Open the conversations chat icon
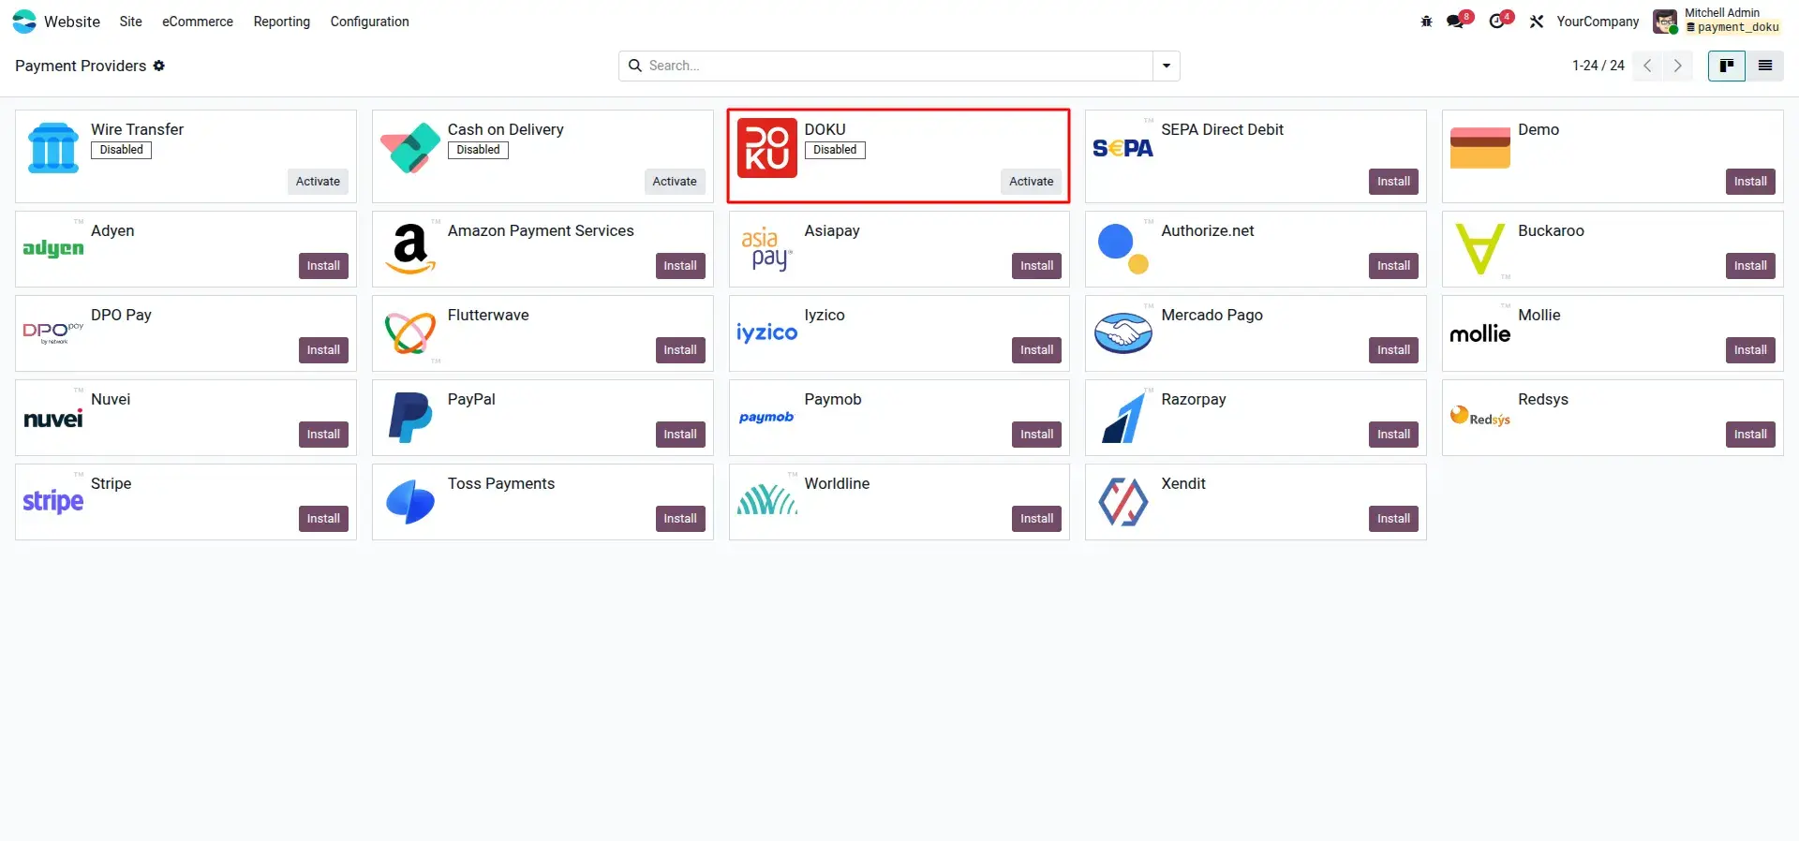The height and width of the screenshot is (841, 1799). pyautogui.click(x=1456, y=22)
